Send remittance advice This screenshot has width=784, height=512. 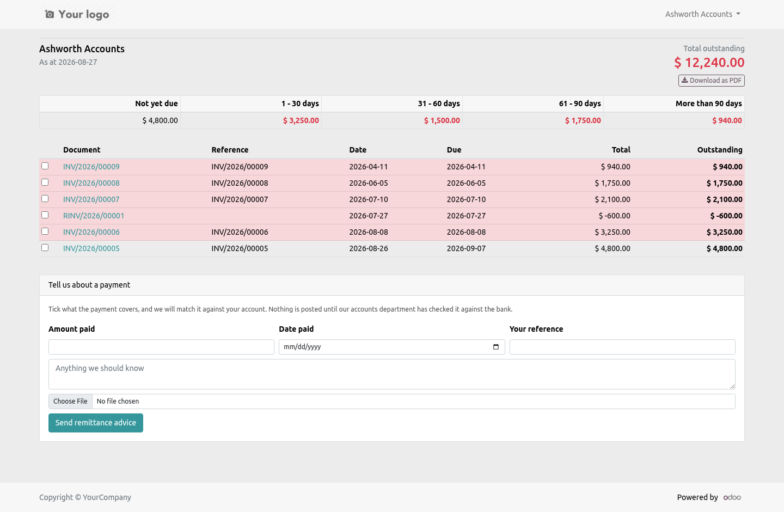96,423
